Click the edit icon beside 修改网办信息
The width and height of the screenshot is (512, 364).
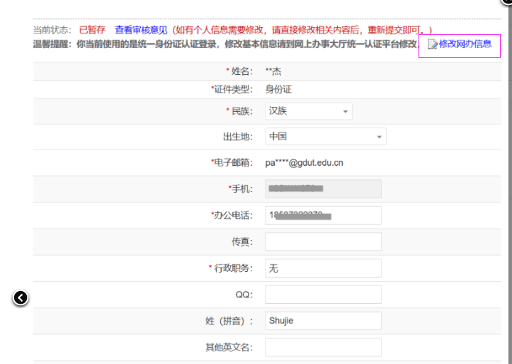[x=432, y=45]
